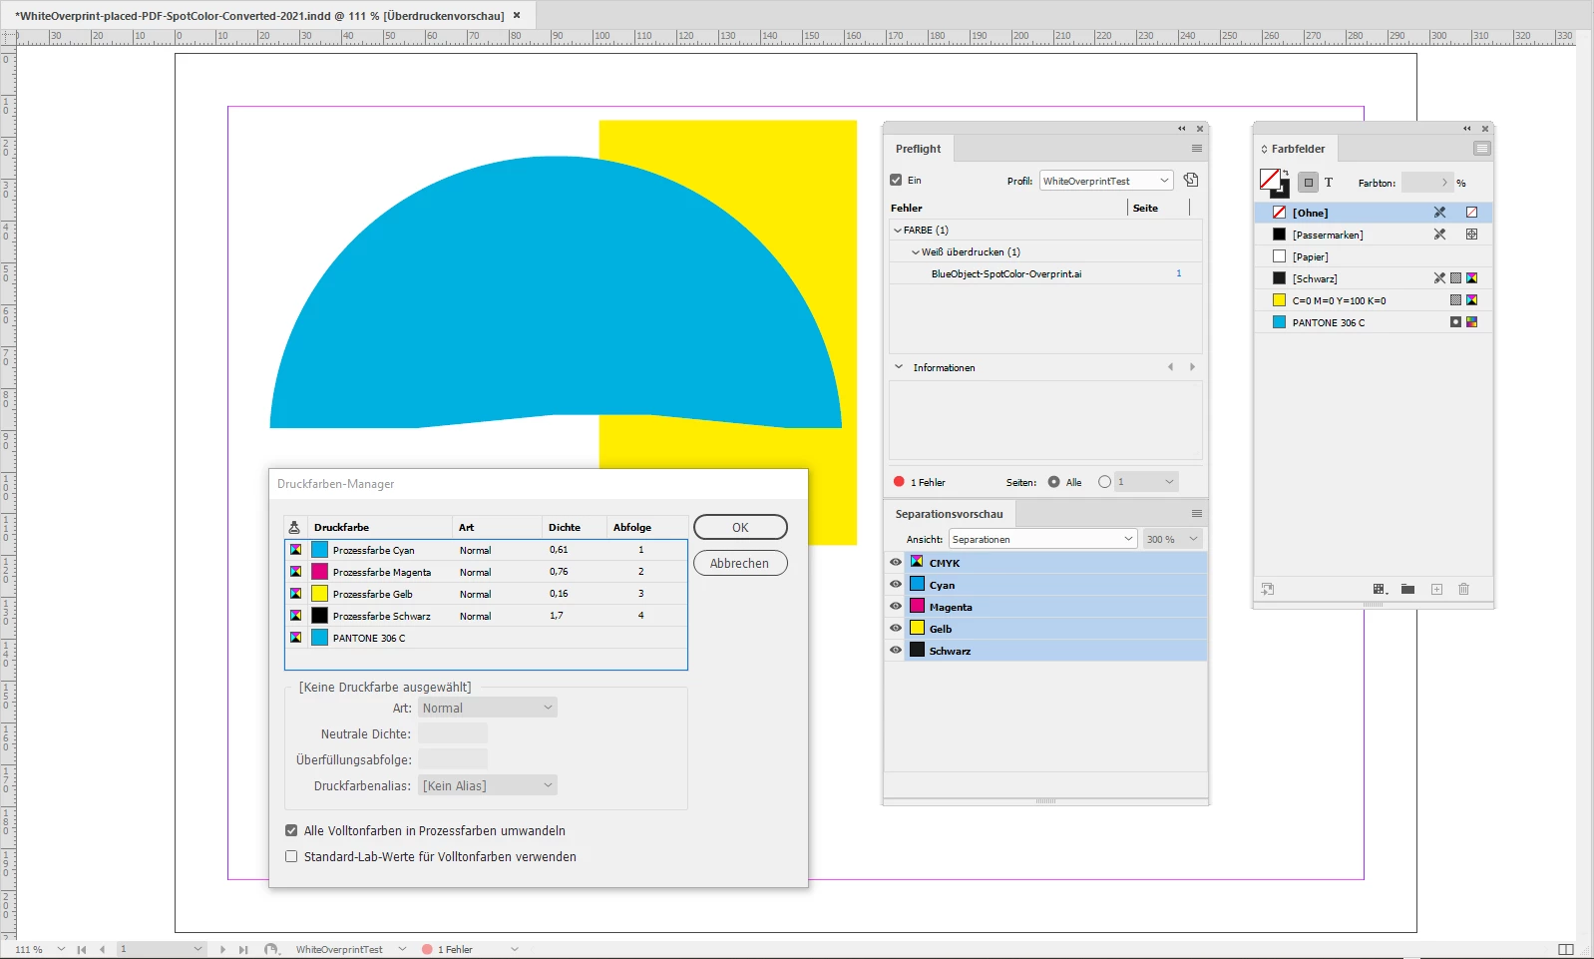Open the Separationsvorschau panel flyout menu
This screenshot has height=959, width=1594.
coord(1196,514)
